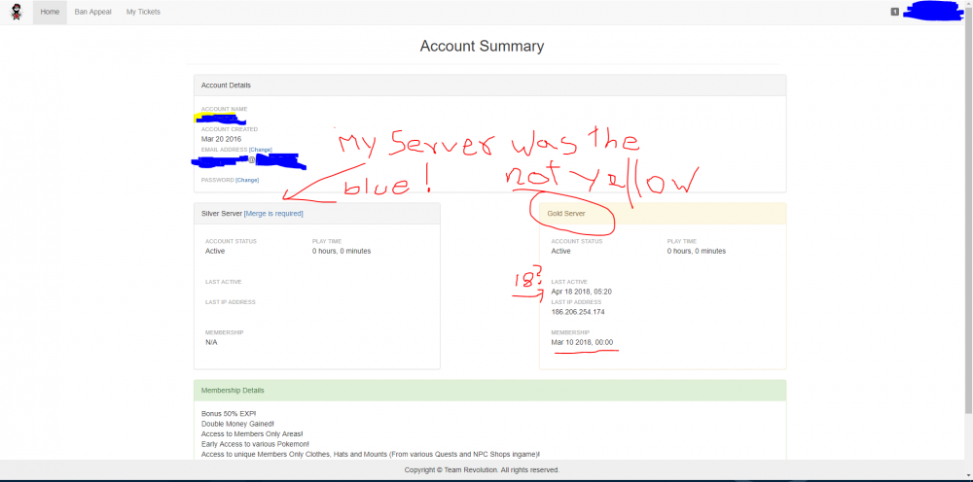Click the Gold membership date Mar 10 2018
The width and height of the screenshot is (973, 482).
tap(581, 342)
